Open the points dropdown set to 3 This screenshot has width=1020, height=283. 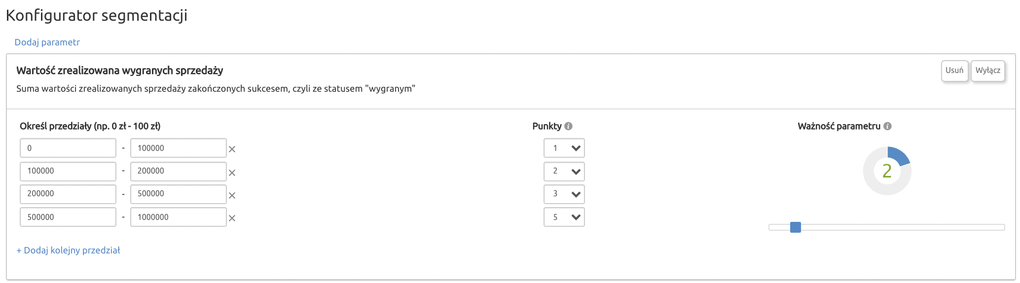(x=564, y=194)
